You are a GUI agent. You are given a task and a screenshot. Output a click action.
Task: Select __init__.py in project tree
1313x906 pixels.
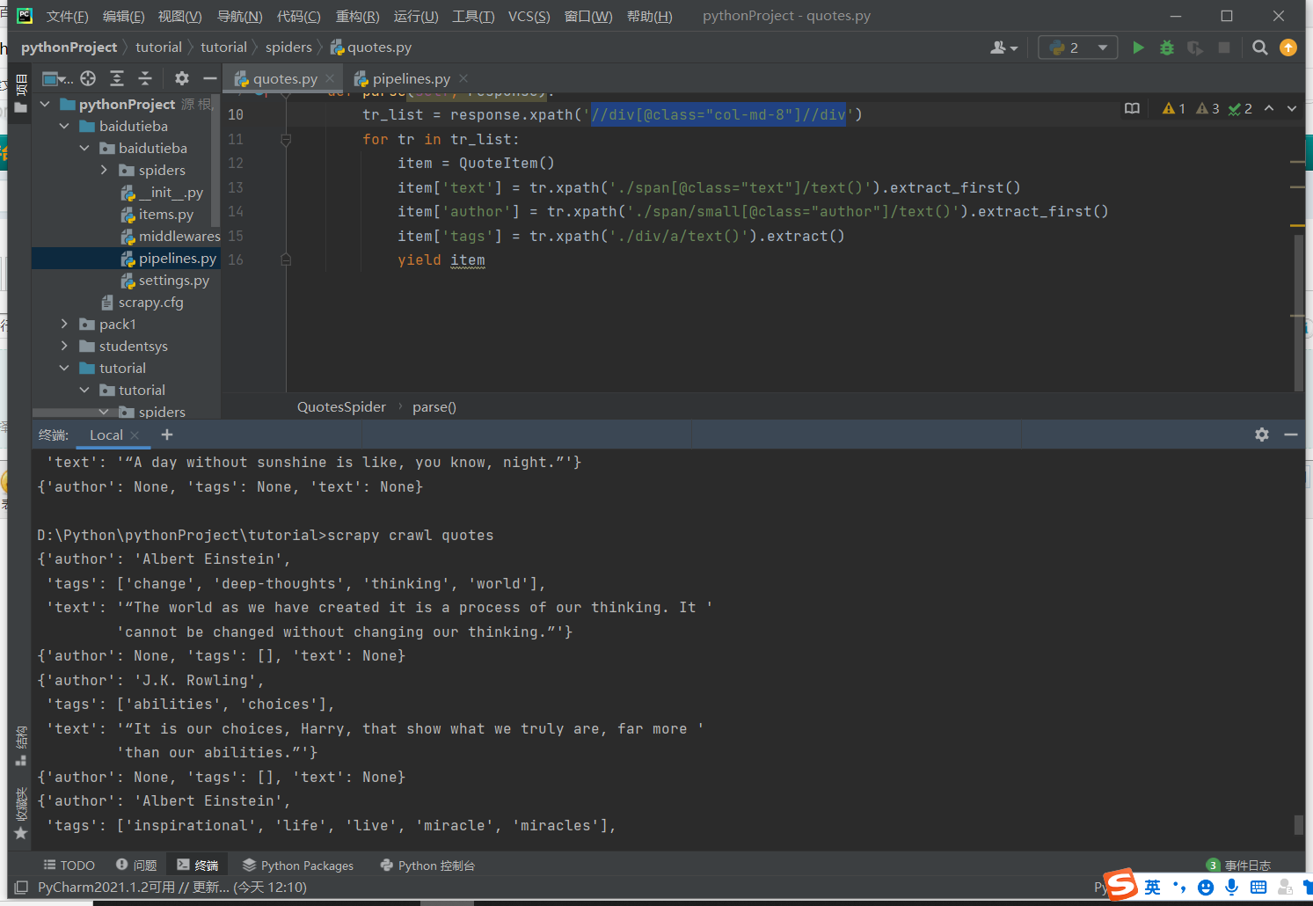click(x=162, y=192)
